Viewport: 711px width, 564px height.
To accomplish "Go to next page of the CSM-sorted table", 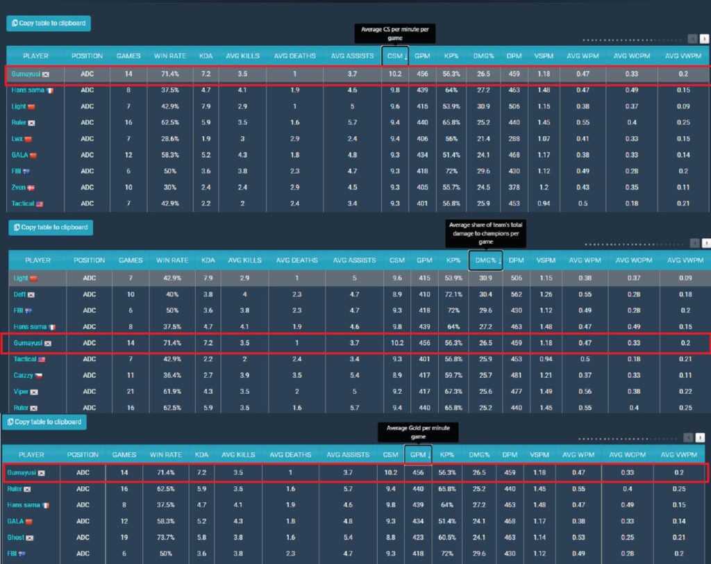I will click(x=704, y=39).
